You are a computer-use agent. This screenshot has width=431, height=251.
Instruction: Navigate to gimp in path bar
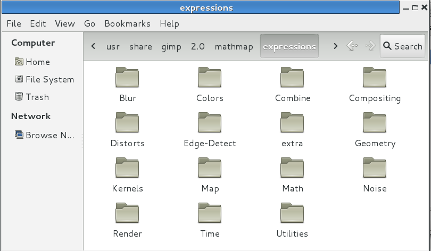(171, 46)
